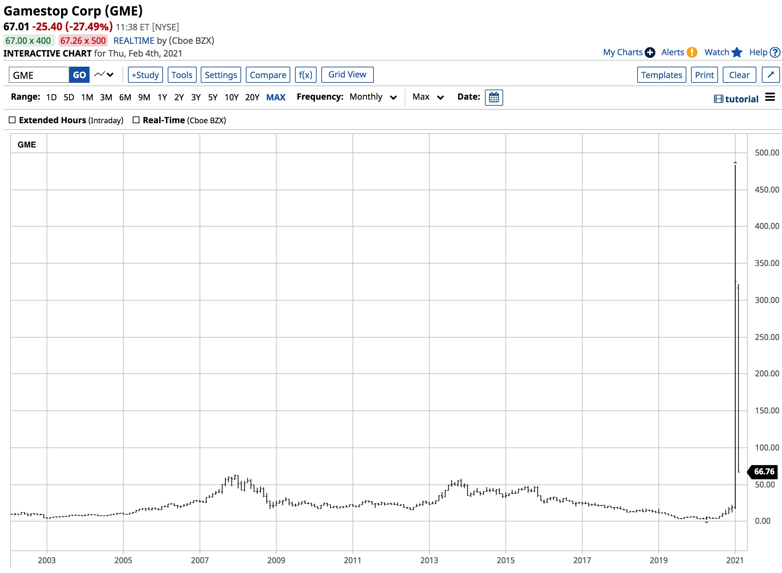This screenshot has height=573, width=782.
Task: Click the Watch link
Action: (x=716, y=53)
